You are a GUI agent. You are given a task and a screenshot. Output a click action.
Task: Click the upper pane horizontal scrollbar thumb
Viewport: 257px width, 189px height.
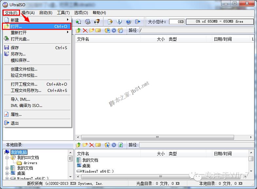(157, 137)
